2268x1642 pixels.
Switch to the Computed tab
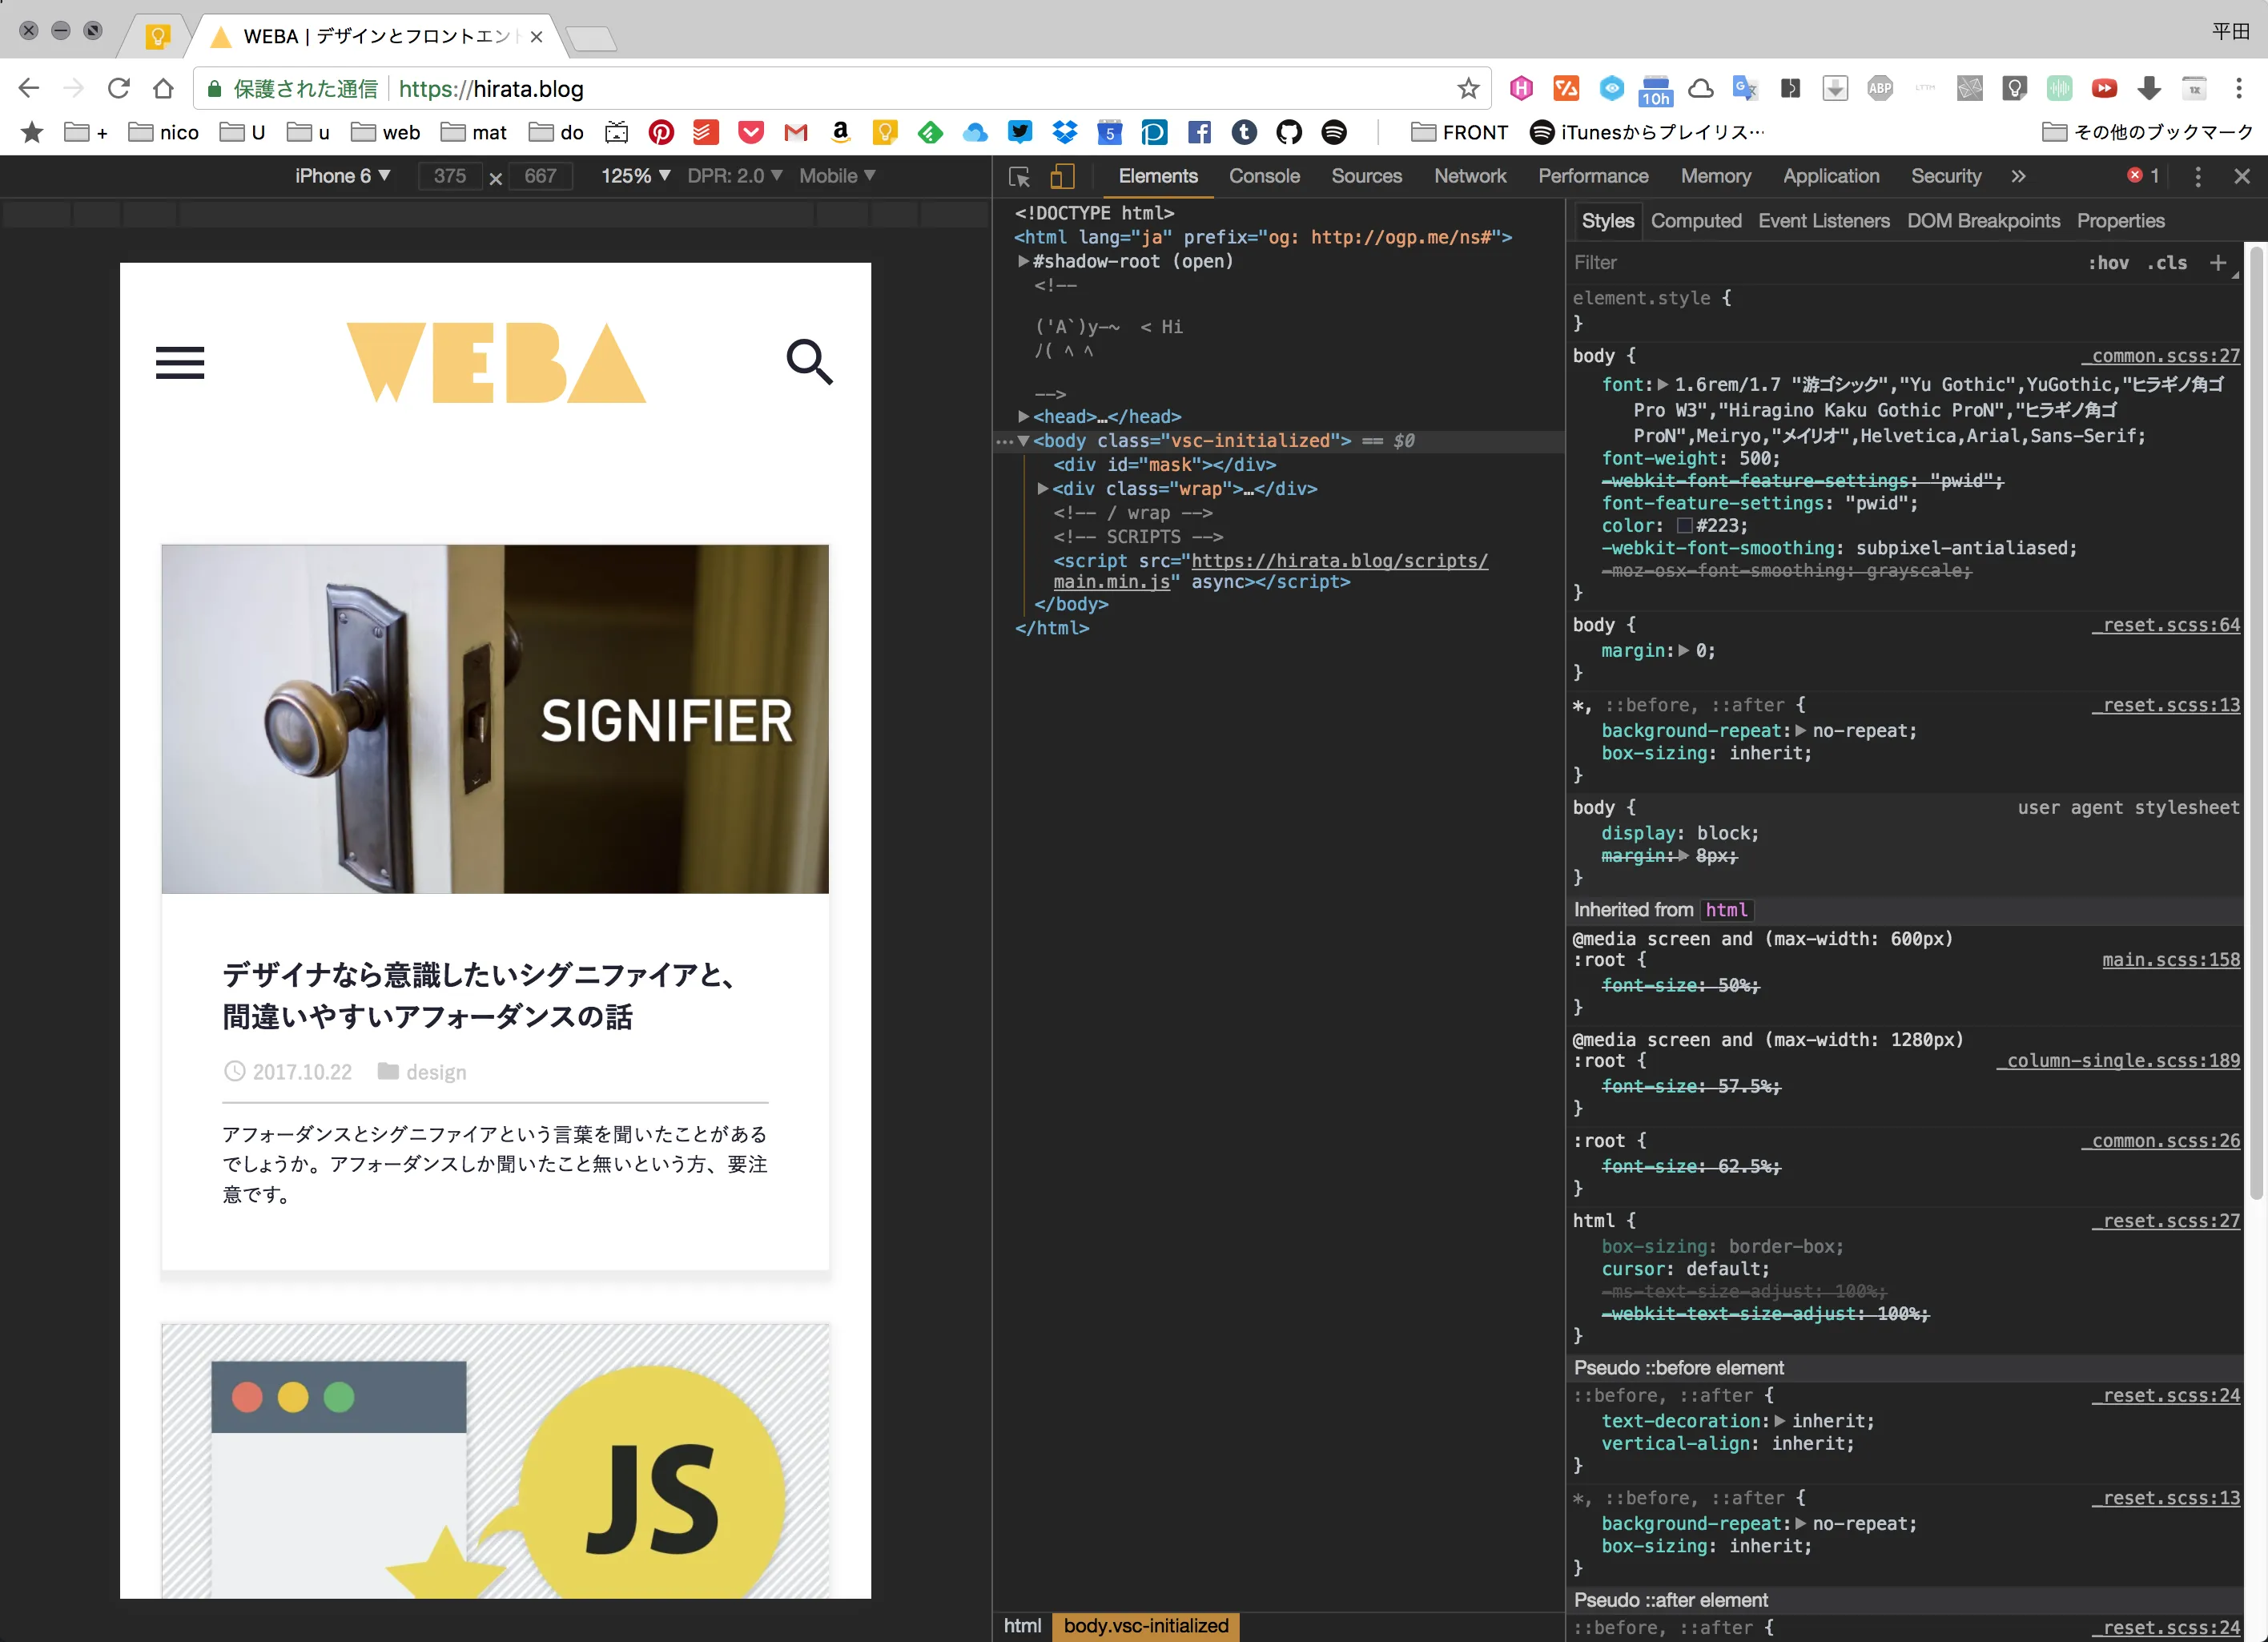[1696, 221]
